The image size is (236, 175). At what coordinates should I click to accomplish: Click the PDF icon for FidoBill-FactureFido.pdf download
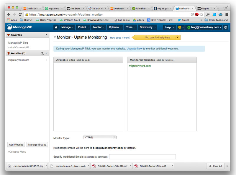[x=135, y=166]
